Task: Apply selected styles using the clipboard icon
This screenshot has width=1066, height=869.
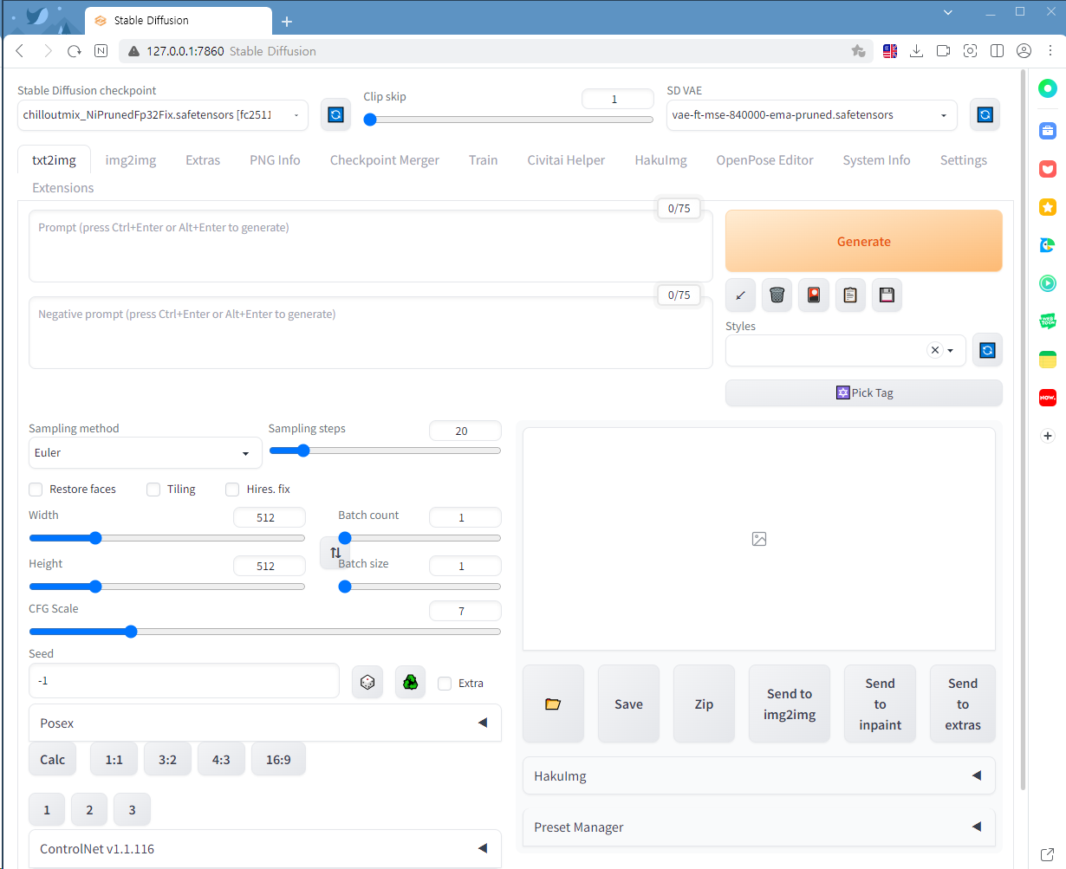Action: click(x=850, y=295)
